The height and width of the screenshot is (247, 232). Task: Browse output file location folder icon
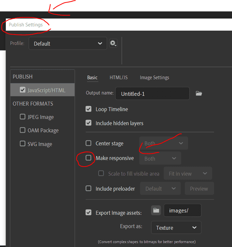pos(199,93)
